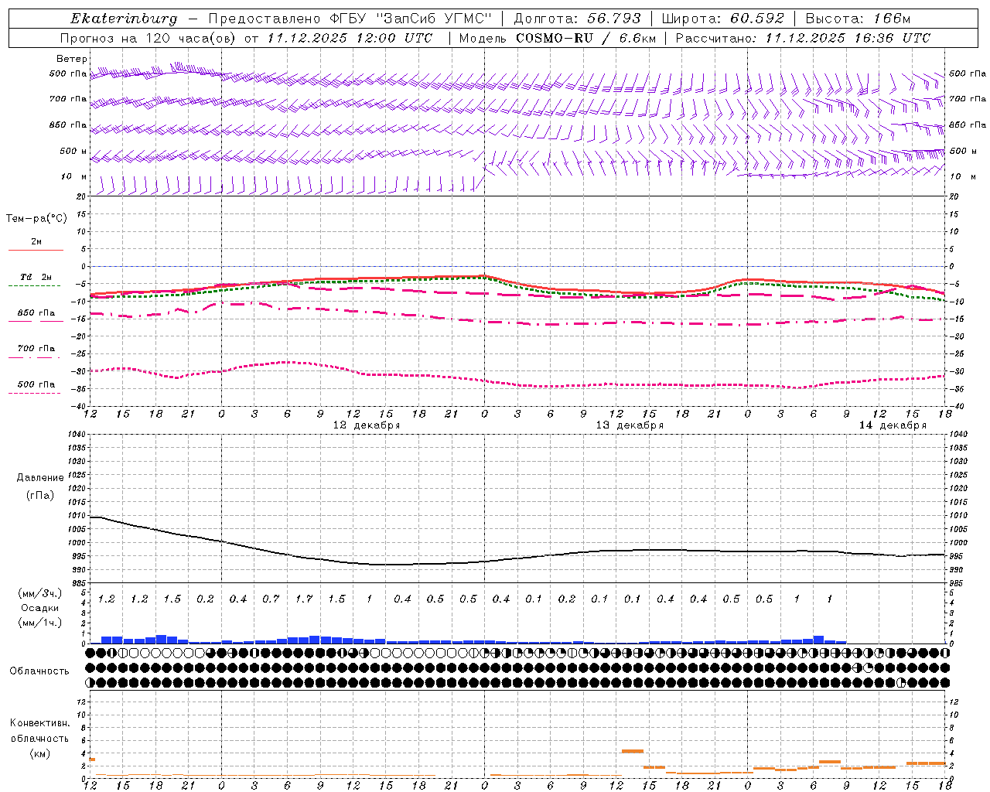Click the Облачность cloud cover label
The width and height of the screenshot is (990, 792).
click(40, 671)
